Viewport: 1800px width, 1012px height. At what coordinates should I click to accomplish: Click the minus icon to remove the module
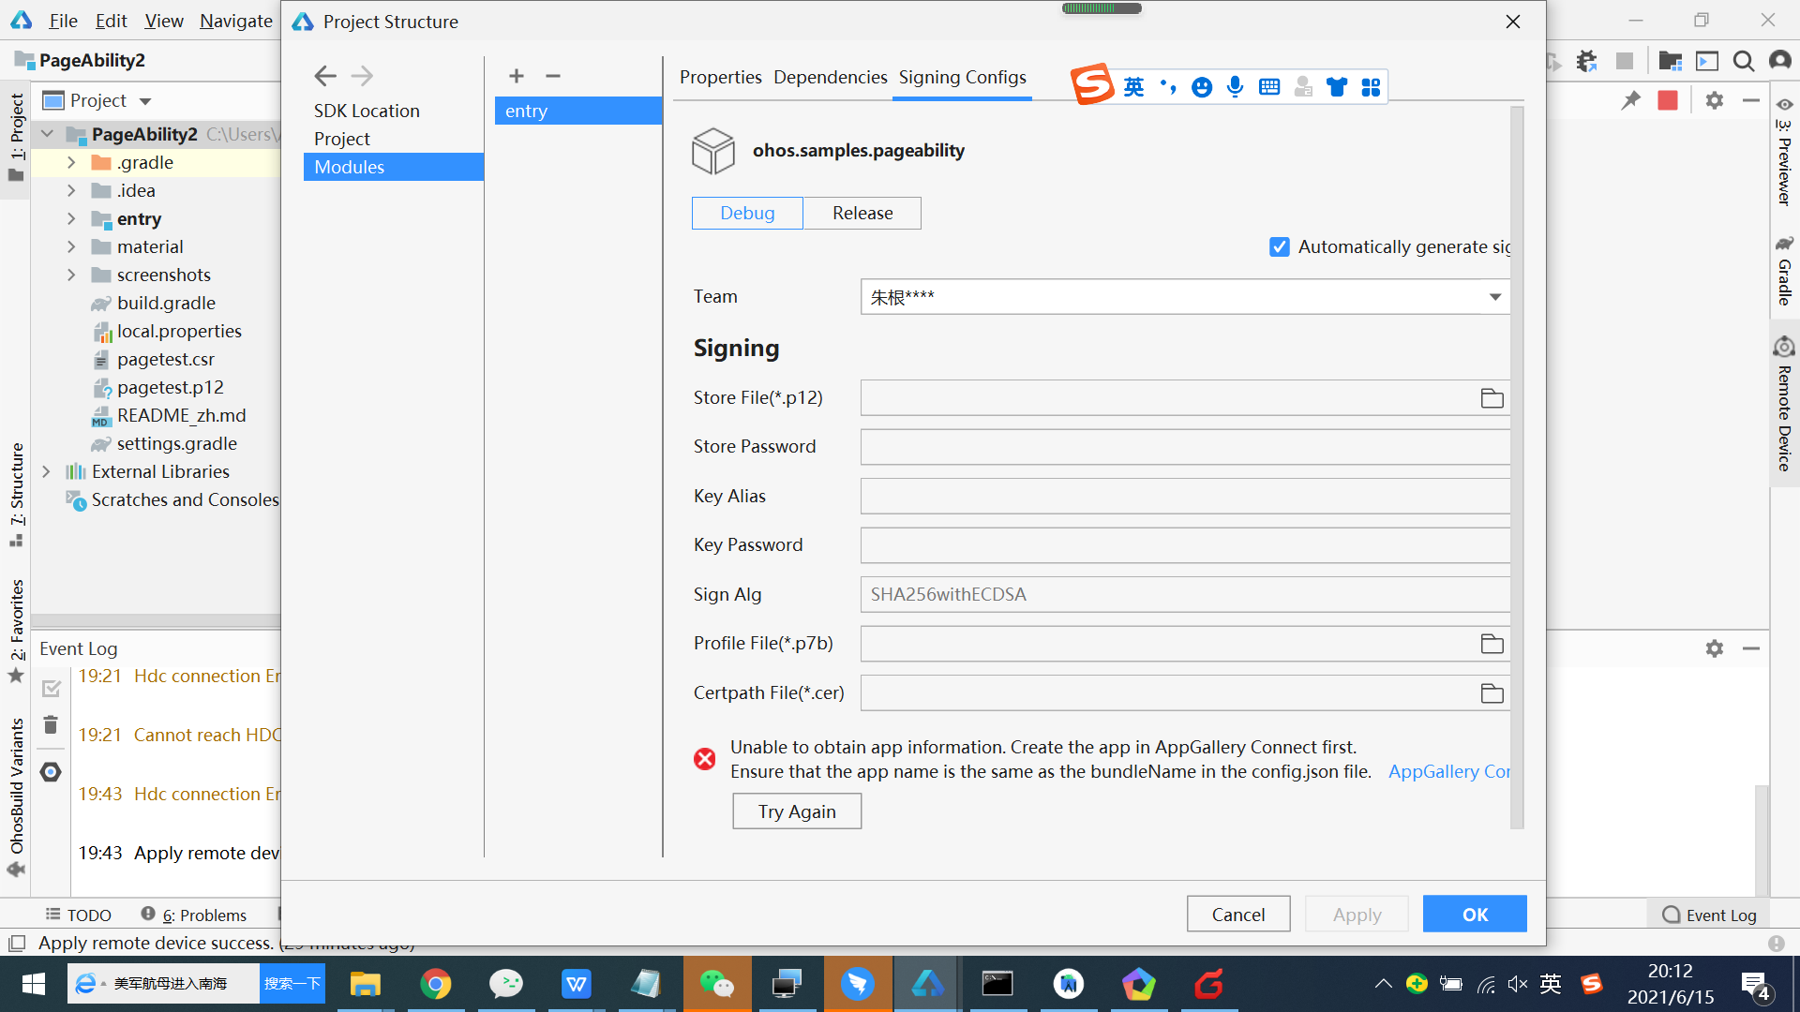pos(553,76)
